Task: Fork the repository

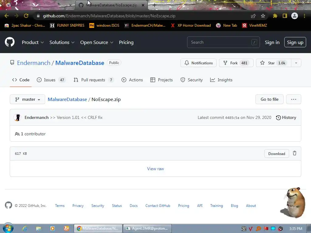Action: (x=236, y=63)
